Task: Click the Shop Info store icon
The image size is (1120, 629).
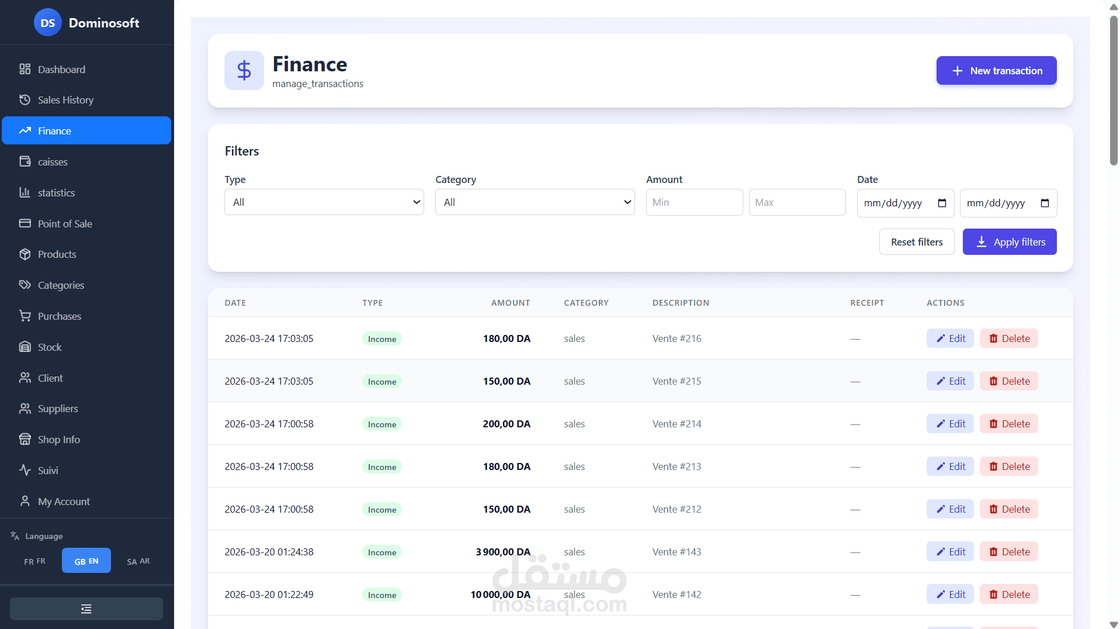Action: point(25,439)
